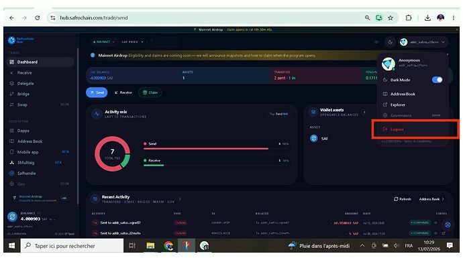Open the Windows Start menu

point(12,245)
